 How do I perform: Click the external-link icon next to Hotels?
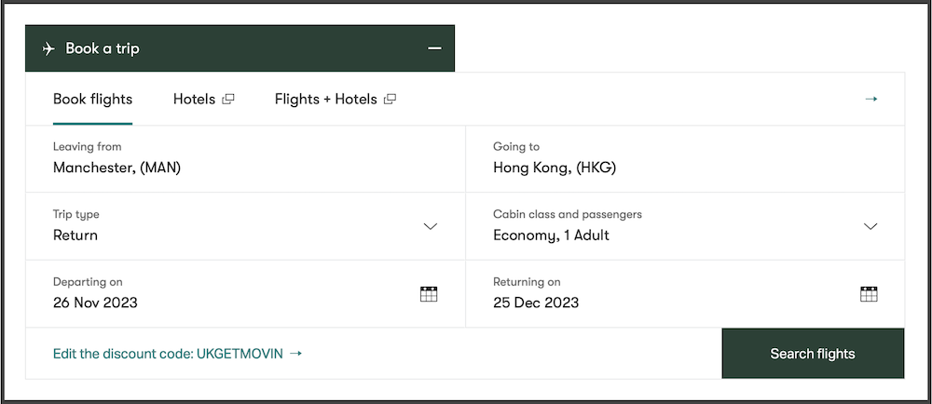(x=228, y=100)
